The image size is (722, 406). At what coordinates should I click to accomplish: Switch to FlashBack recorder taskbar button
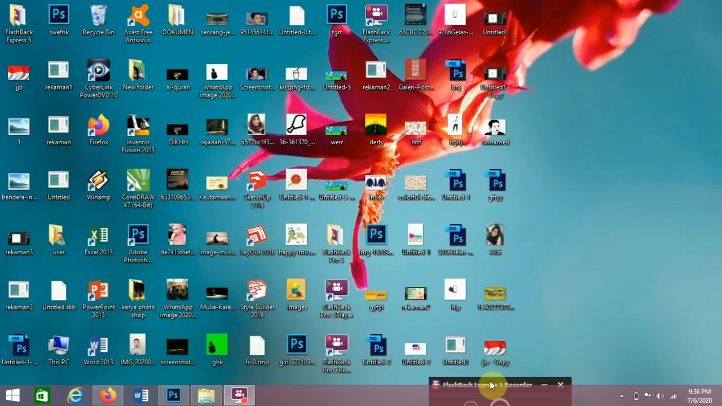[239, 396]
